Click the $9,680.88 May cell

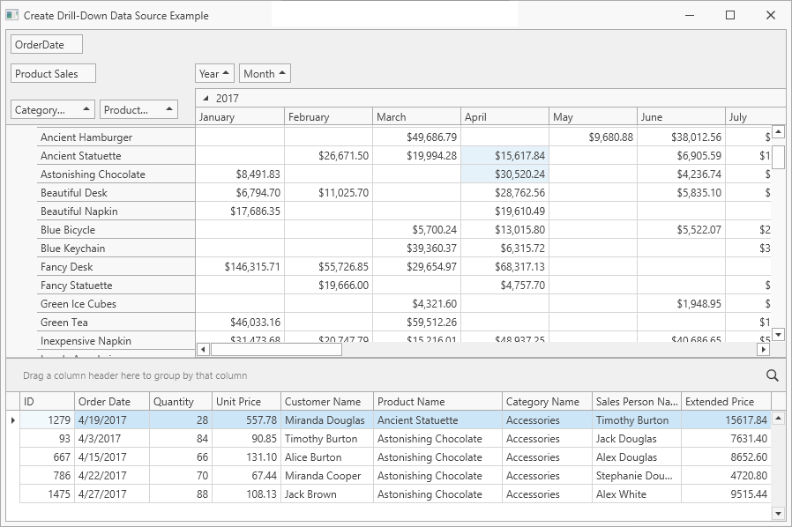[x=593, y=137]
